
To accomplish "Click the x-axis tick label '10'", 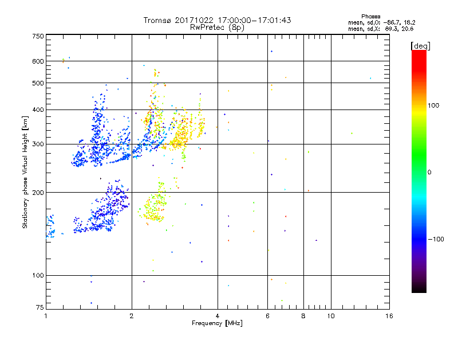I will [x=331, y=316].
